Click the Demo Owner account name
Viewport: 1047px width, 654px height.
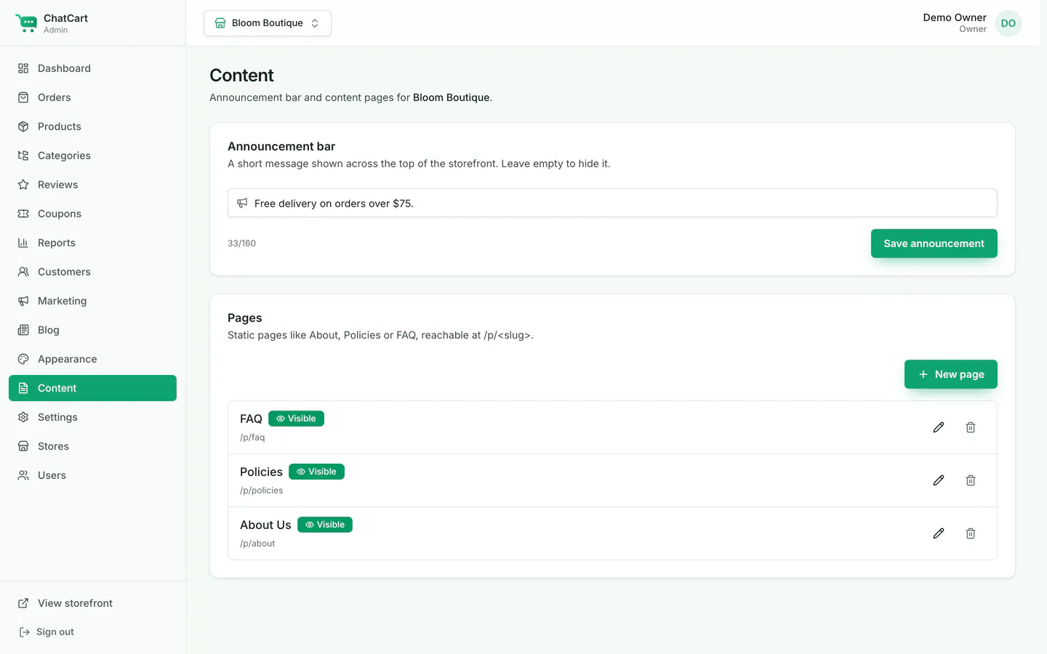click(955, 17)
